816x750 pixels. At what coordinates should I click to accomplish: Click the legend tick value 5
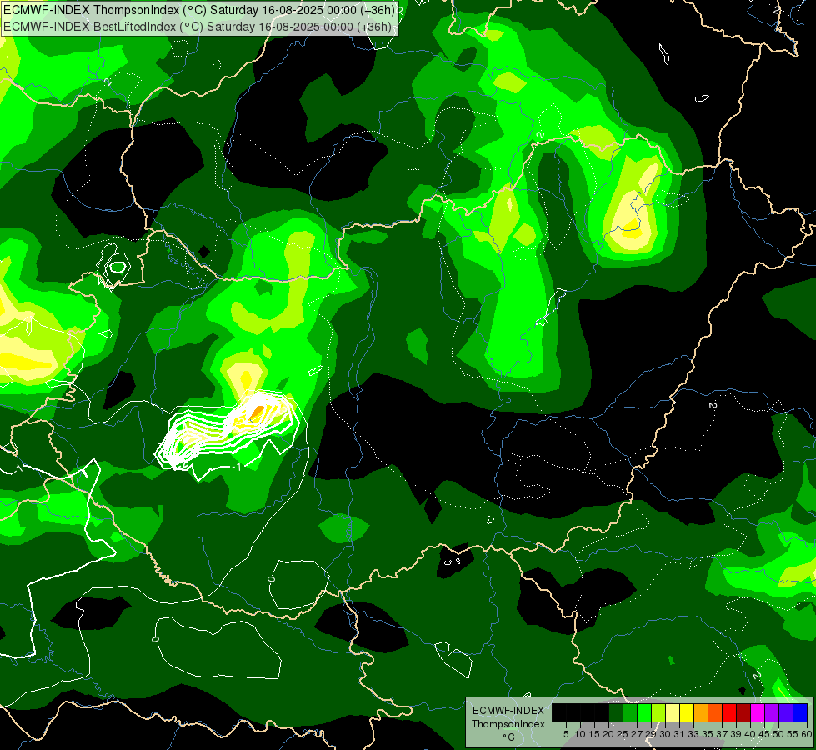click(566, 734)
